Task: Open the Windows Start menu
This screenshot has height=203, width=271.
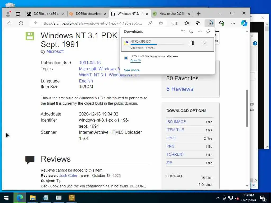Action: click(x=6, y=198)
